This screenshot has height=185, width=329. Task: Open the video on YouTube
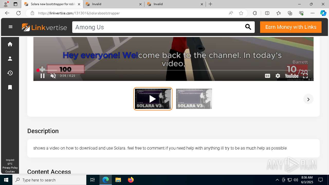point(292,76)
